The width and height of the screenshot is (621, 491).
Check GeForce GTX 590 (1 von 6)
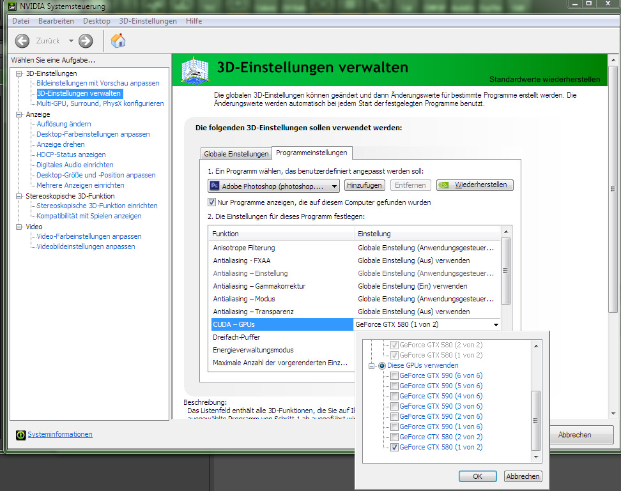click(394, 427)
